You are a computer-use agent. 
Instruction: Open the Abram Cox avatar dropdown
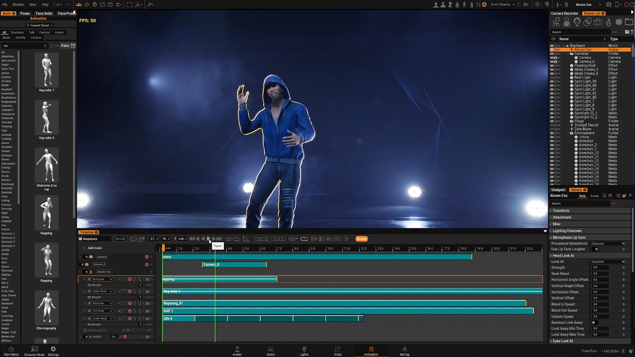click(x=588, y=5)
